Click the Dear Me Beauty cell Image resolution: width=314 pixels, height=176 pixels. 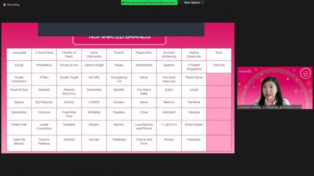(x=19, y=143)
